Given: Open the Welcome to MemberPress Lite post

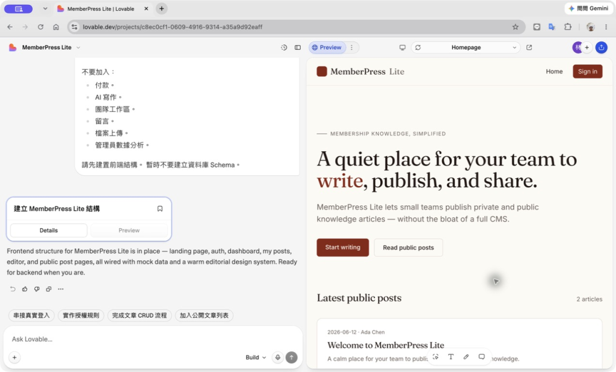Looking at the screenshot, I should click(x=386, y=346).
